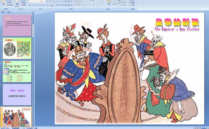Toggle Italic formatting
Image resolution: width=209 pixels, height=129 pixels.
click(33, 5)
